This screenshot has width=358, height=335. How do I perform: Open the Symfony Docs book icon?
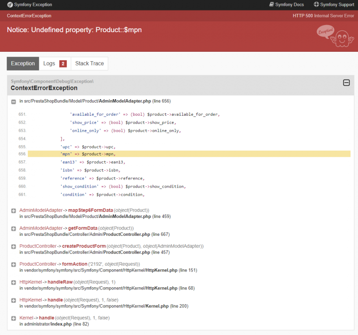click(272, 4)
